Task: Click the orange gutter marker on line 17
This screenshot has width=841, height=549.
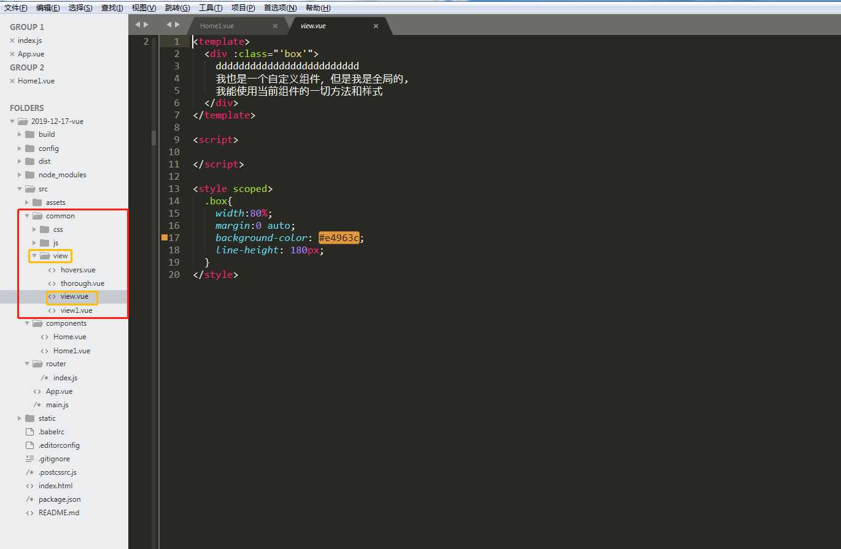Action: coord(165,237)
